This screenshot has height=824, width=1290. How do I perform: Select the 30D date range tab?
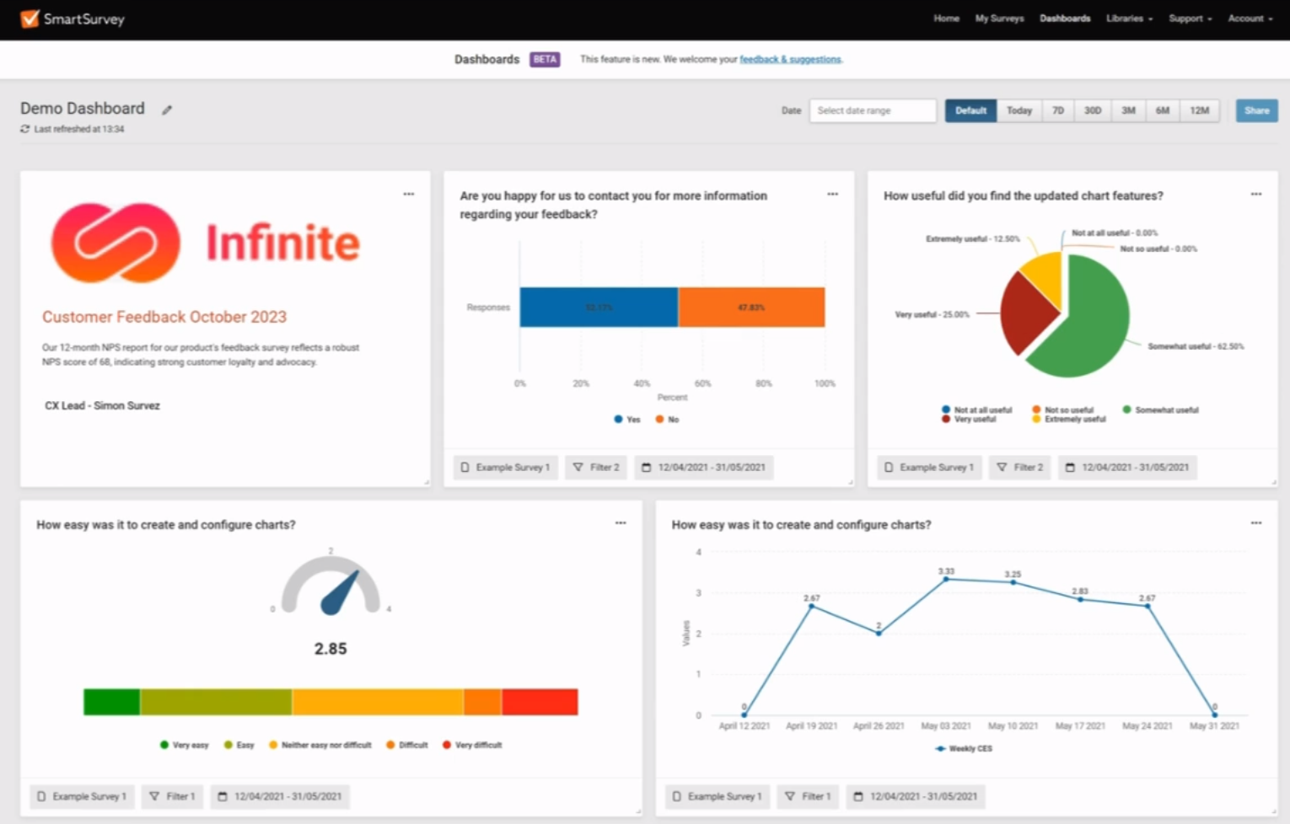pos(1093,110)
